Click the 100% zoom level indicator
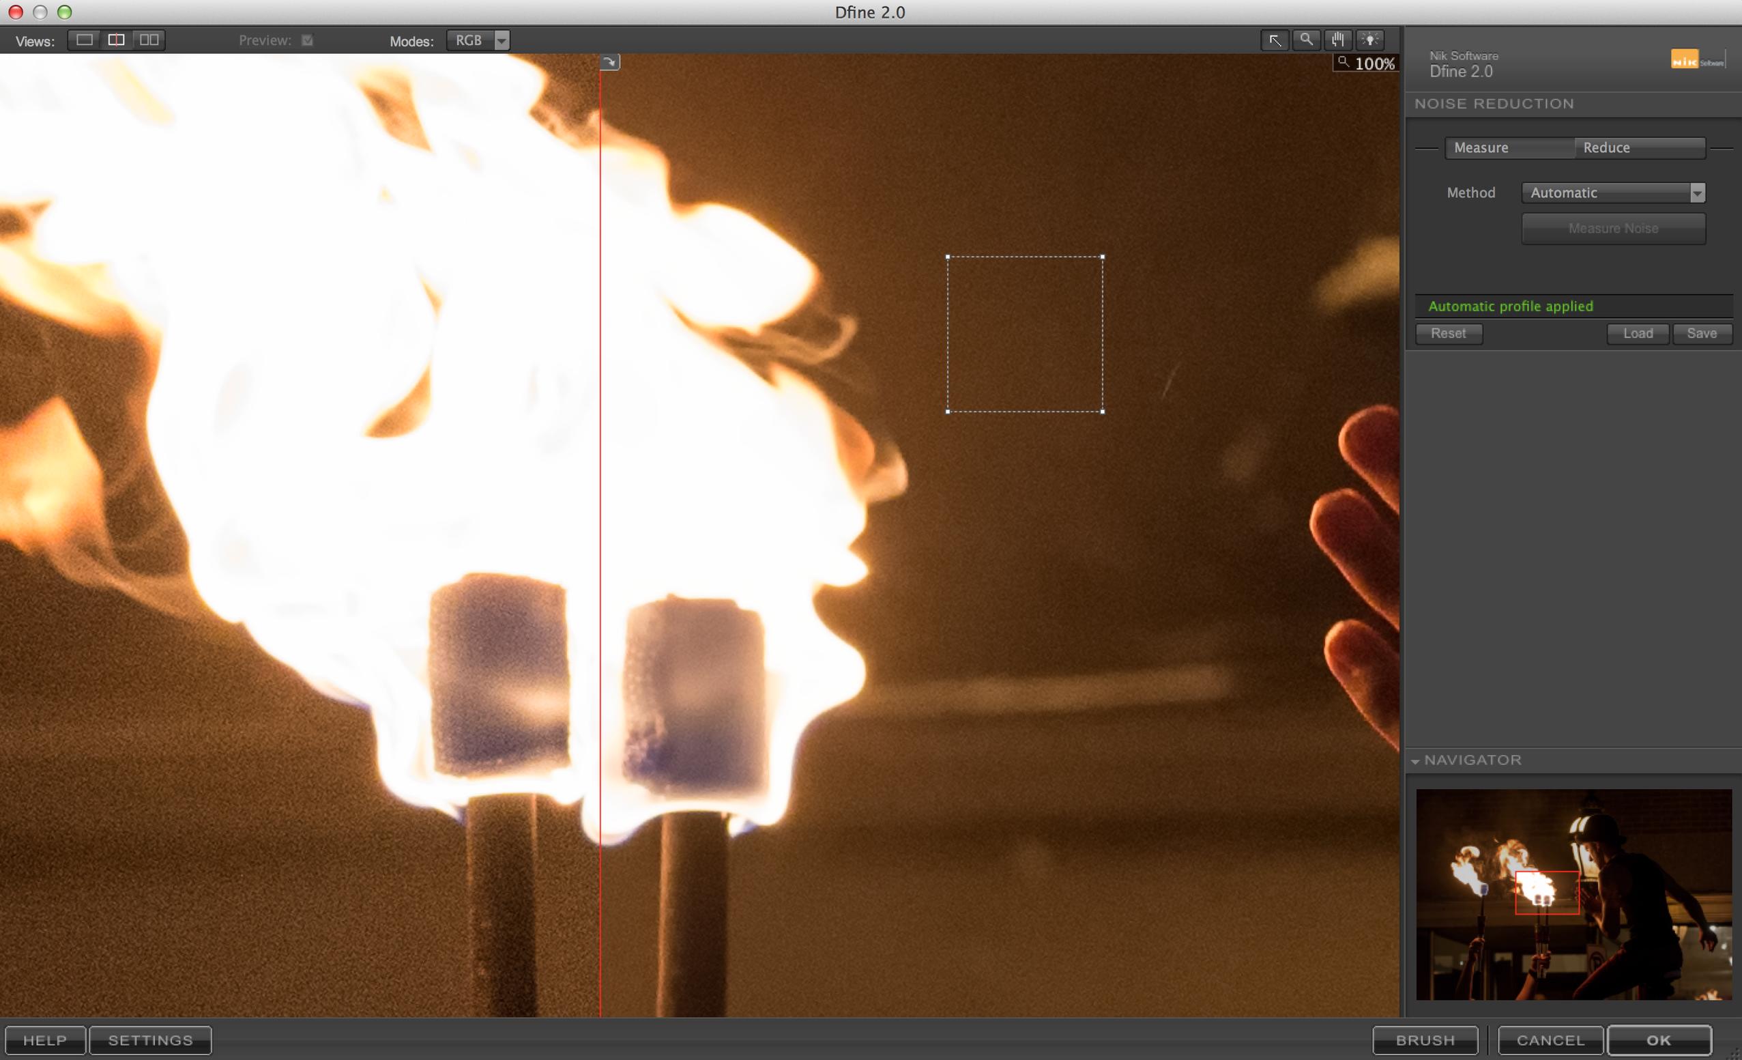Screen dimensions: 1742x1060 [1367, 63]
